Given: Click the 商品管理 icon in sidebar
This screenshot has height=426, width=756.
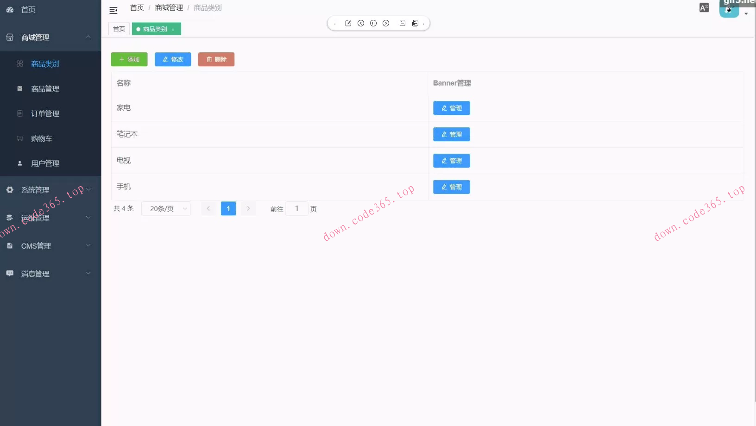Looking at the screenshot, I should click(x=20, y=88).
